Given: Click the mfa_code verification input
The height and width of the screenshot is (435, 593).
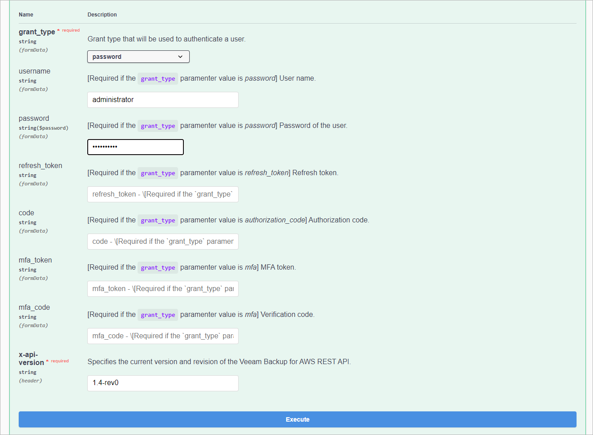Looking at the screenshot, I should (x=162, y=336).
